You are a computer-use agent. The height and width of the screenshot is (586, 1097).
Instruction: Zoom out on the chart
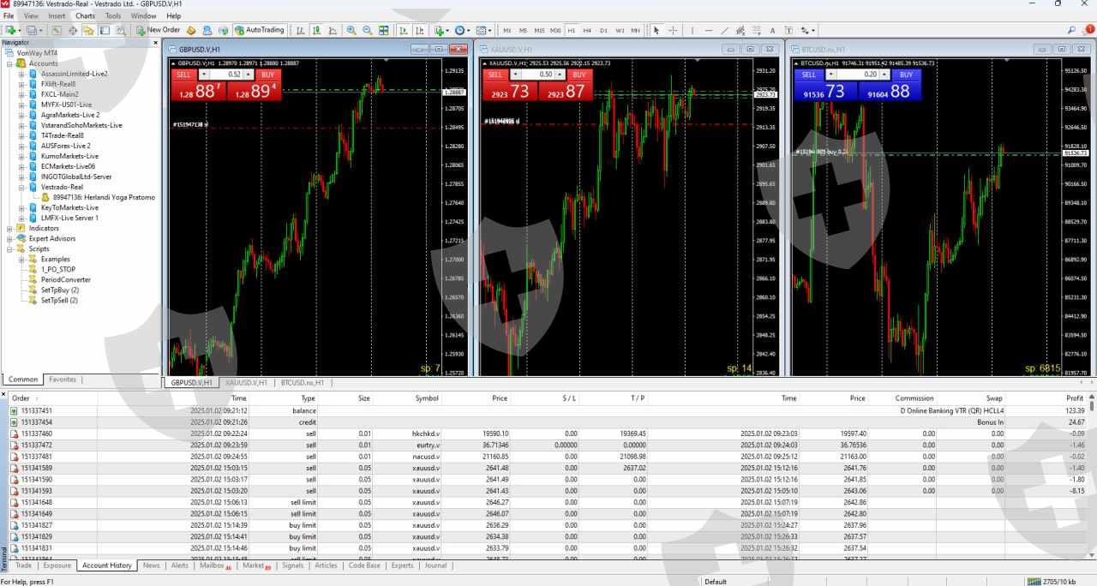368,30
